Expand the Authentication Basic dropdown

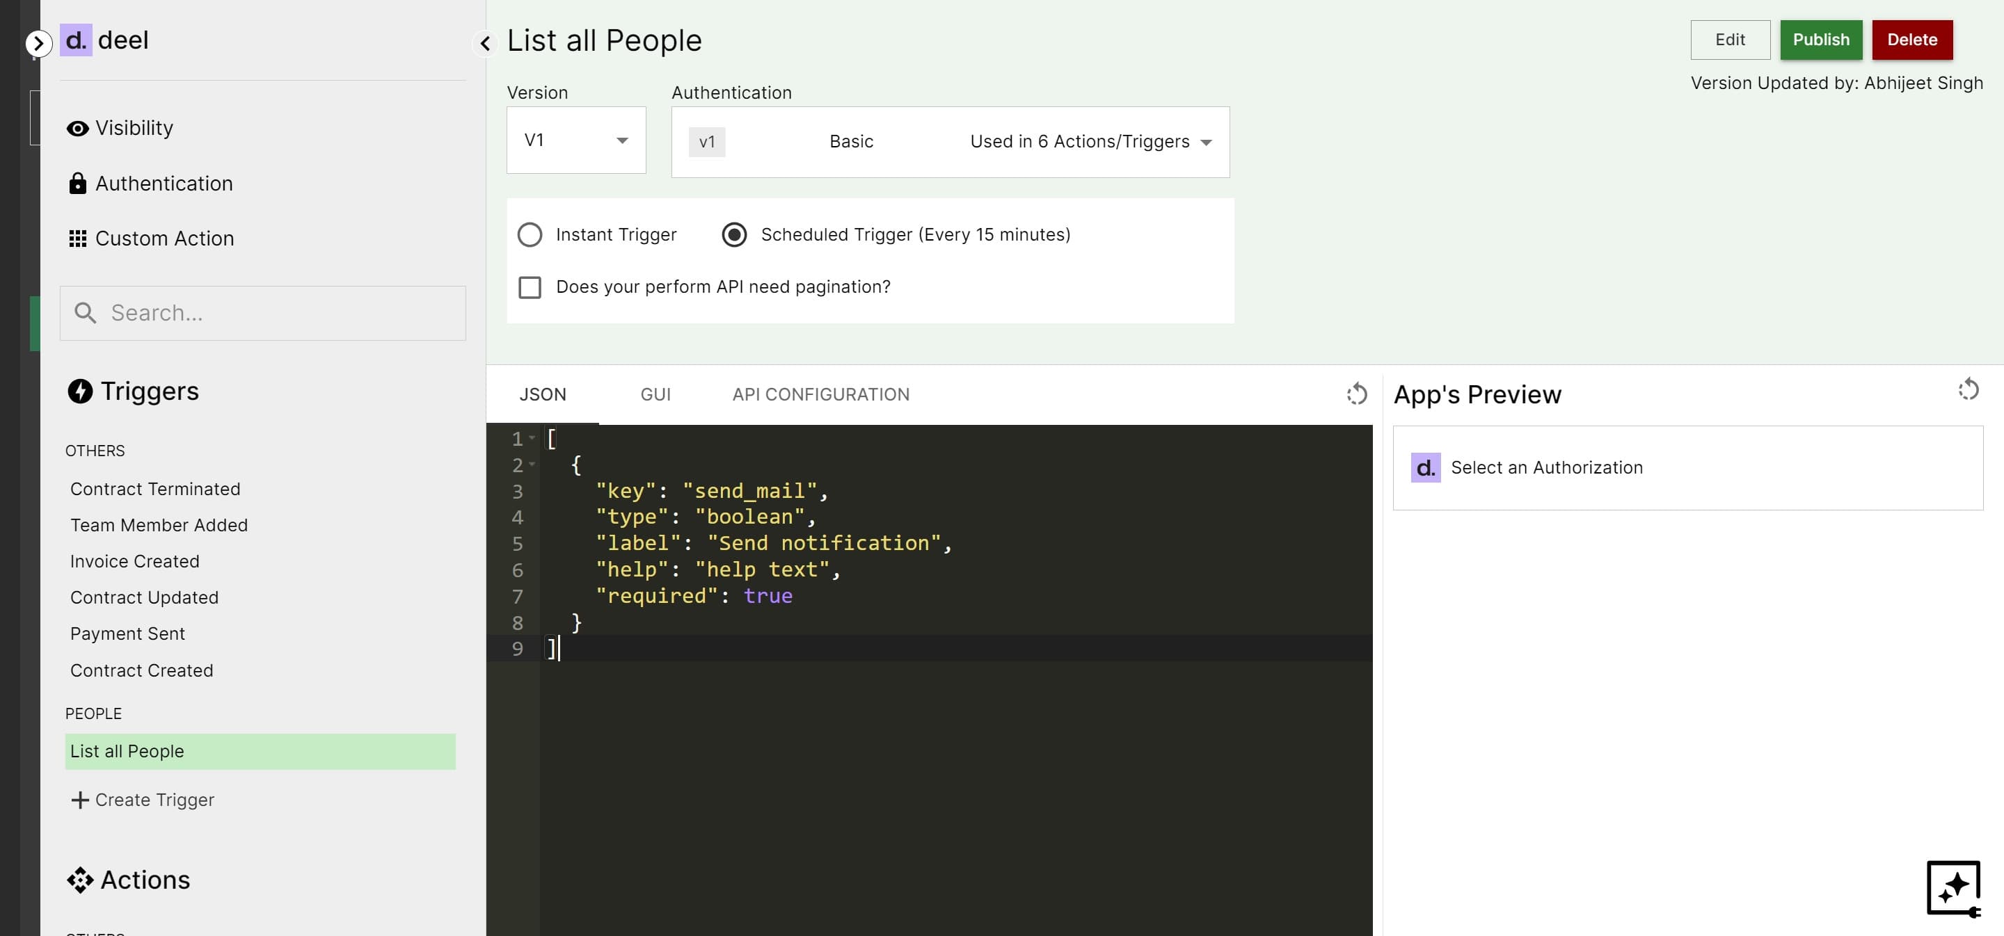[950, 143]
